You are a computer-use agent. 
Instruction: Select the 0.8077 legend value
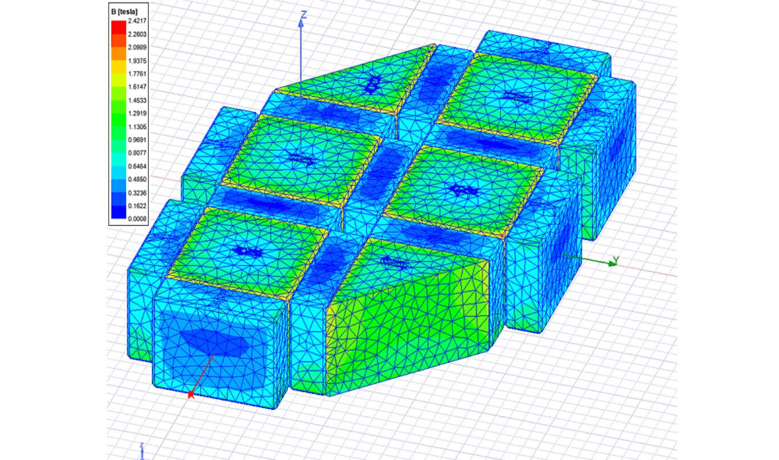tap(137, 153)
